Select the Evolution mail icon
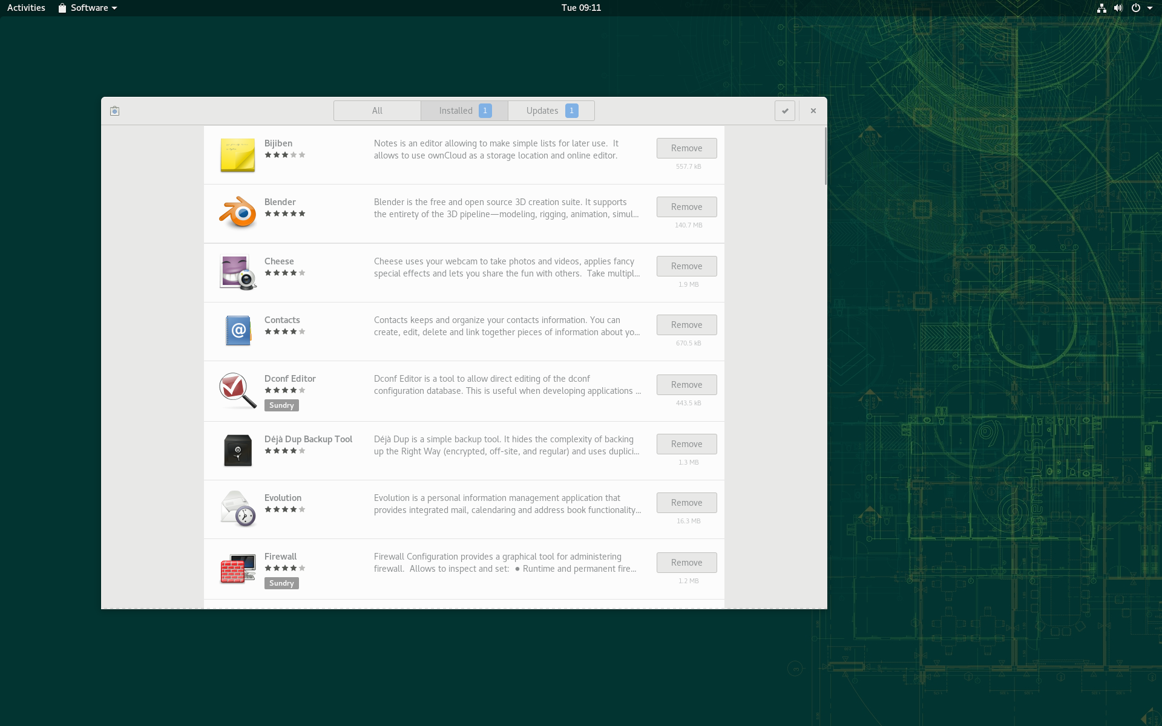 point(237,509)
